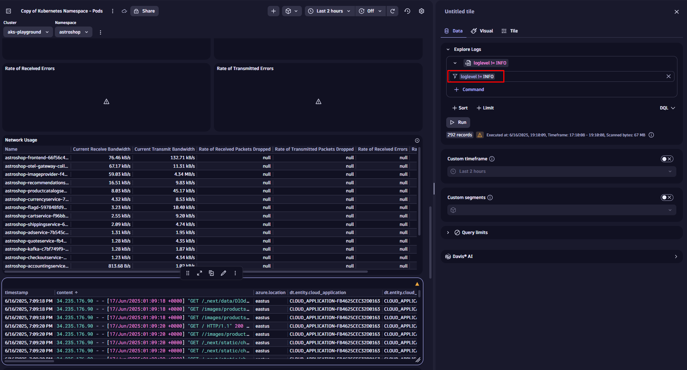Open the Last 2 hours timeframe dropdown
This screenshot has width=687, height=370.
329,11
